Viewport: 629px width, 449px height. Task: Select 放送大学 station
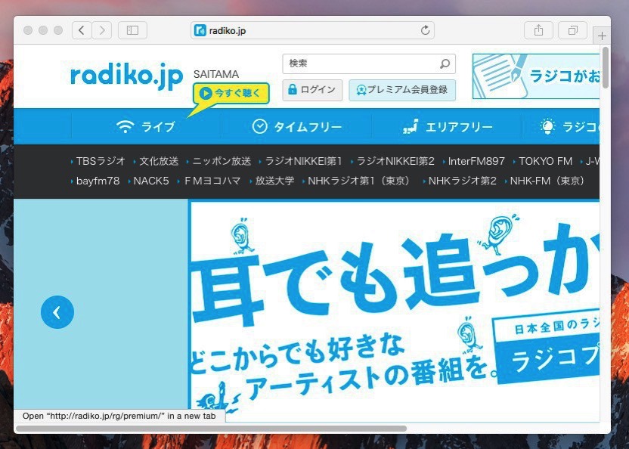(274, 181)
